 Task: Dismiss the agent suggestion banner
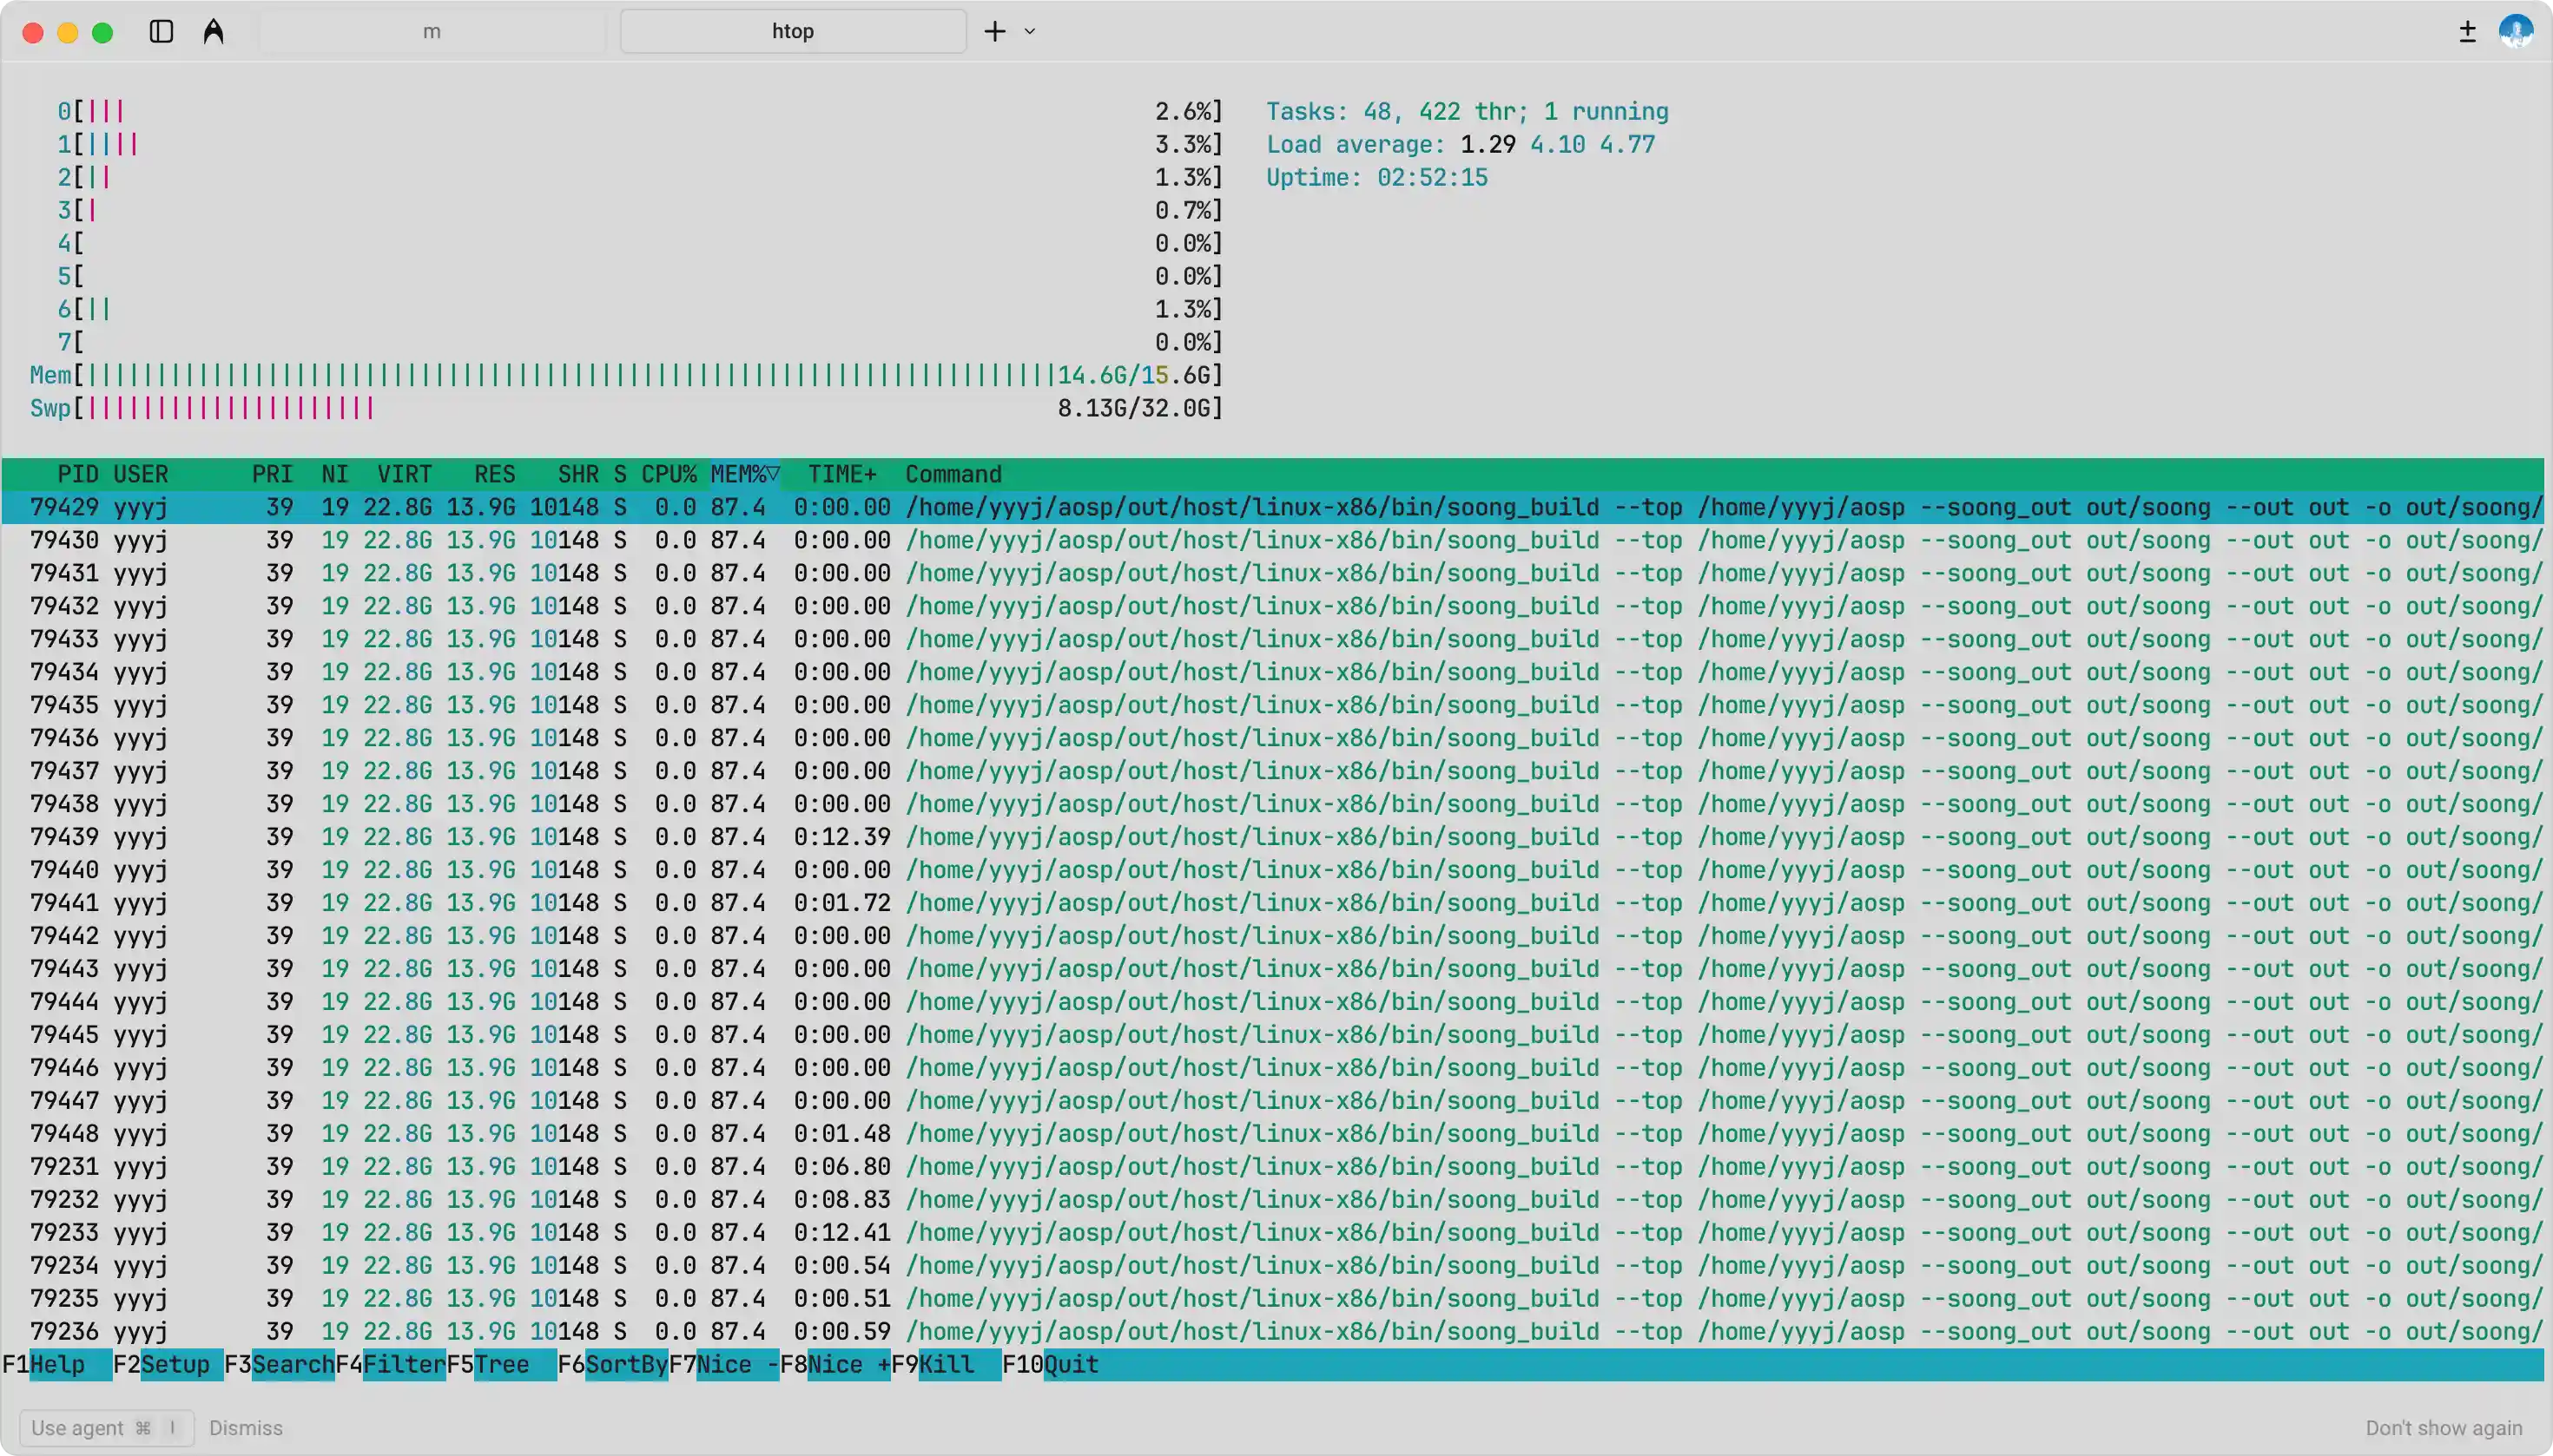[x=245, y=1427]
